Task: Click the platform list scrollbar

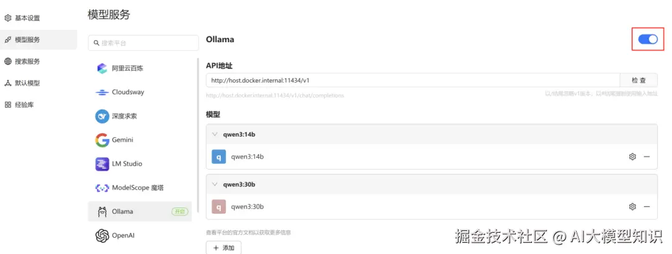Action: click(198, 135)
